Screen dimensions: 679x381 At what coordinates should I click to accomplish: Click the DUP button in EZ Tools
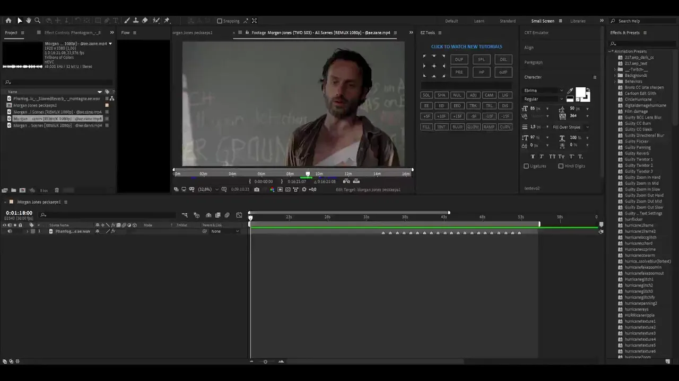tap(459, 59)
